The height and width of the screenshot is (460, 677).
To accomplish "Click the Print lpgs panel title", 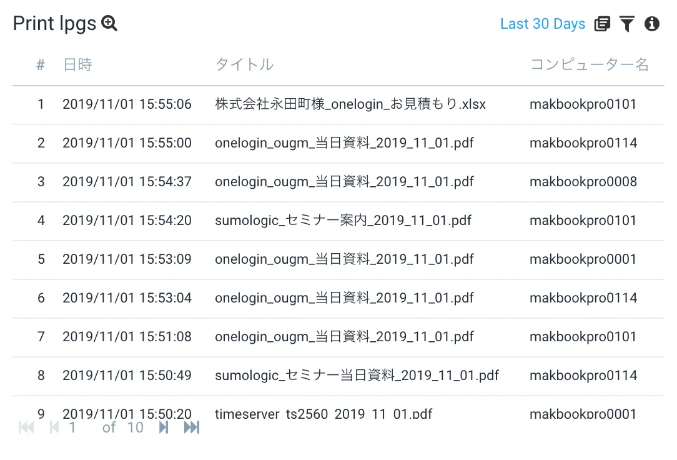I will [x=54, y=24].
